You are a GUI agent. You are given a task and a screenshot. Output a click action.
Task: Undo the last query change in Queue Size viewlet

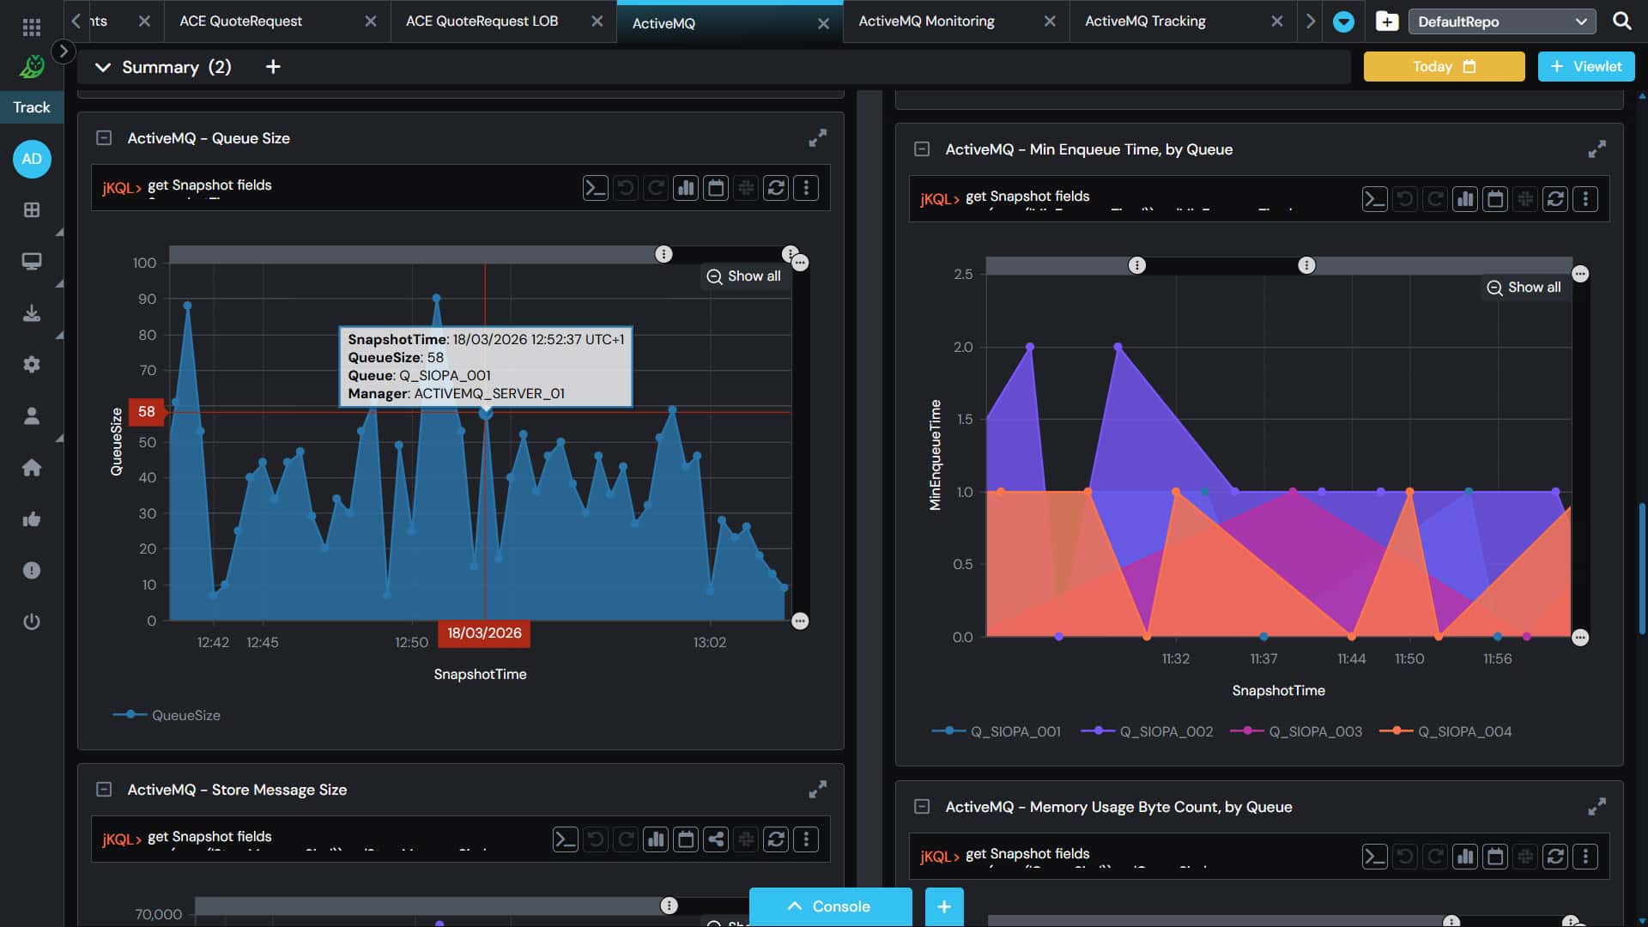tap(626, 187)
